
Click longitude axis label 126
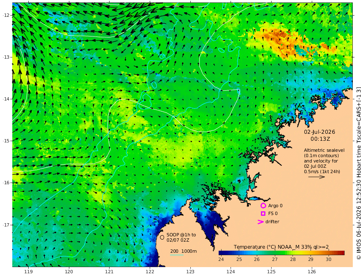click(x=312, y=272)
